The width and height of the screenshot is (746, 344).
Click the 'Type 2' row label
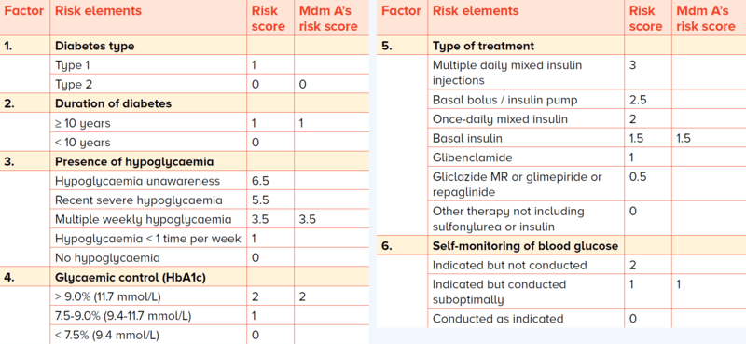coord(74,85)
